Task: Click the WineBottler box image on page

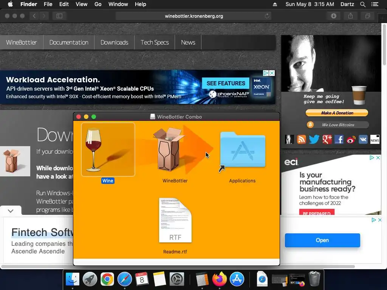Action: 15,161
